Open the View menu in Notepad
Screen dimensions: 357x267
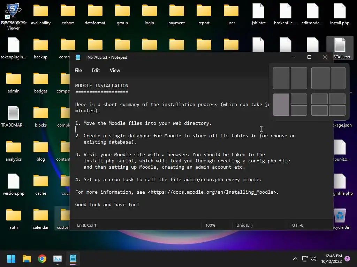coord(115,70)
